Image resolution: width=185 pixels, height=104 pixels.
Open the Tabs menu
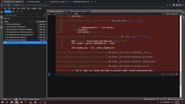pyautogui.click(x=28, y=8)
